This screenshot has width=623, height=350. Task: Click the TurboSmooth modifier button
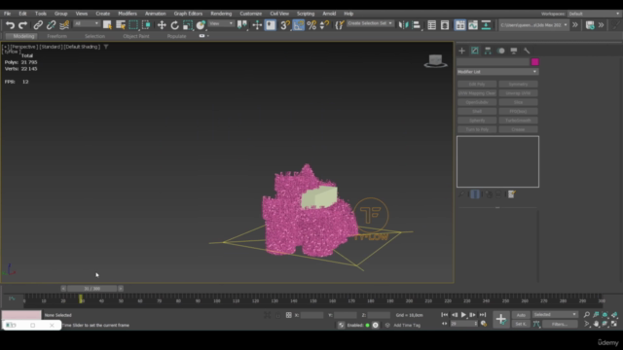tap(518, 121)
